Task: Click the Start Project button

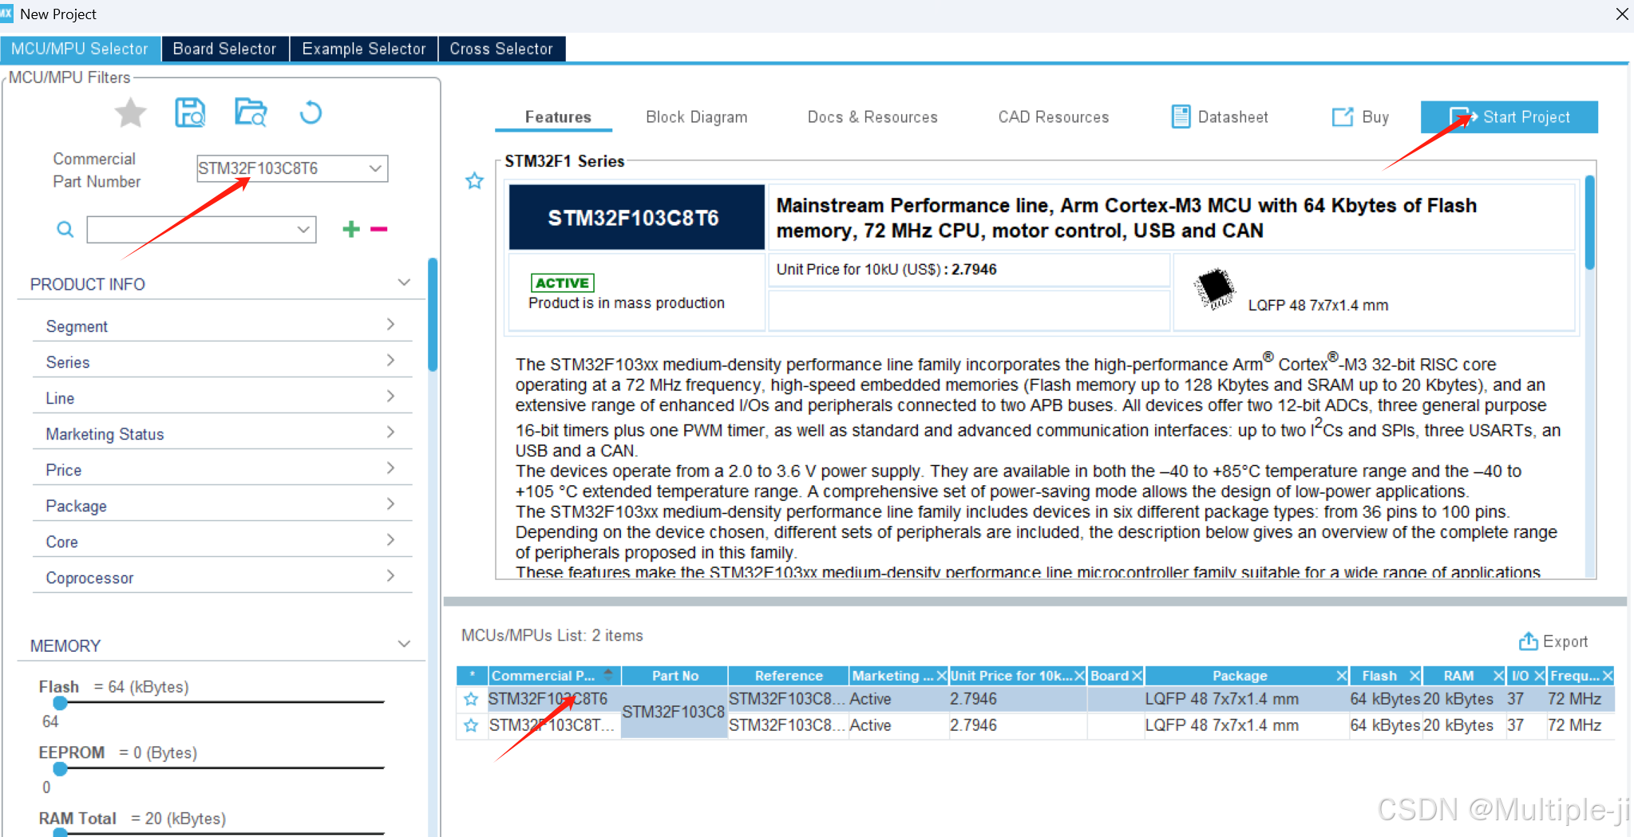Action: [x=1509, y=117]
